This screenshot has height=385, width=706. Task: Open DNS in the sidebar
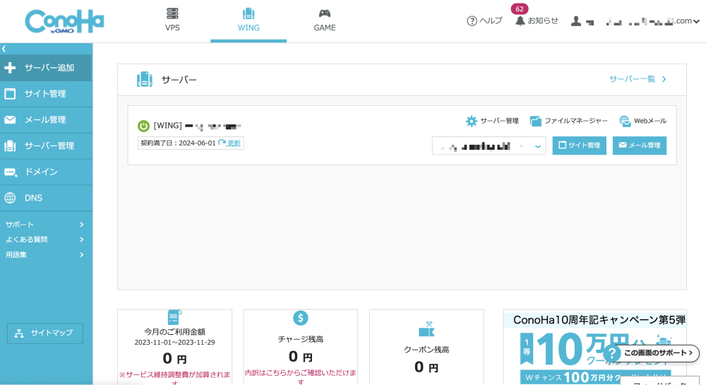point(46,198)
